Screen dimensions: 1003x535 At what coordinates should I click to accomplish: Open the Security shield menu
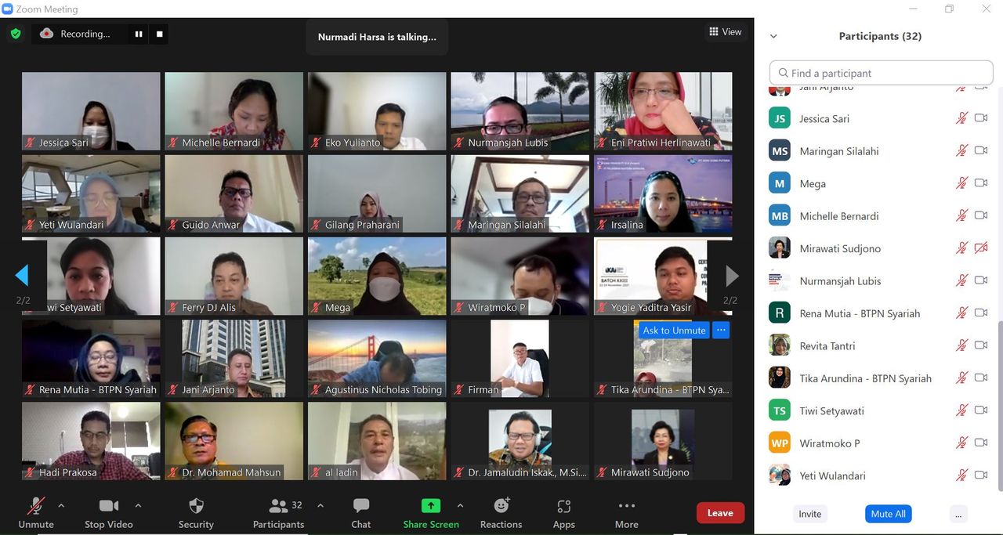coord(196,512)
